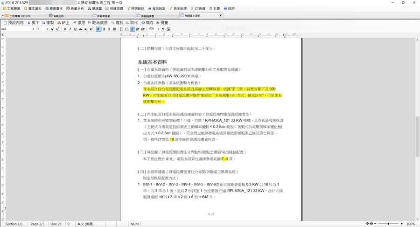Click the font size 12 field
This screenshot has width=420, height=227.
(x=41, y=29)
